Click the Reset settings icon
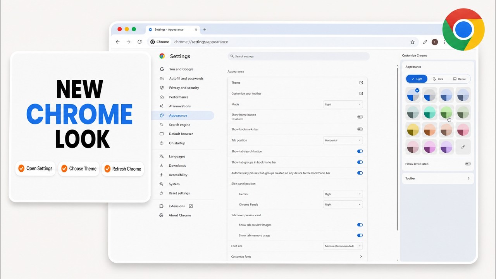 (162, 193)
